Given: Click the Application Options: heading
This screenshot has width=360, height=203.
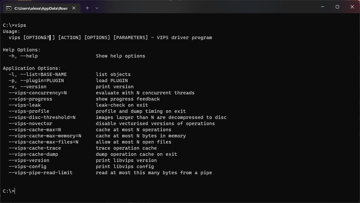Looking at the screenshot, I should pos(32,68).
